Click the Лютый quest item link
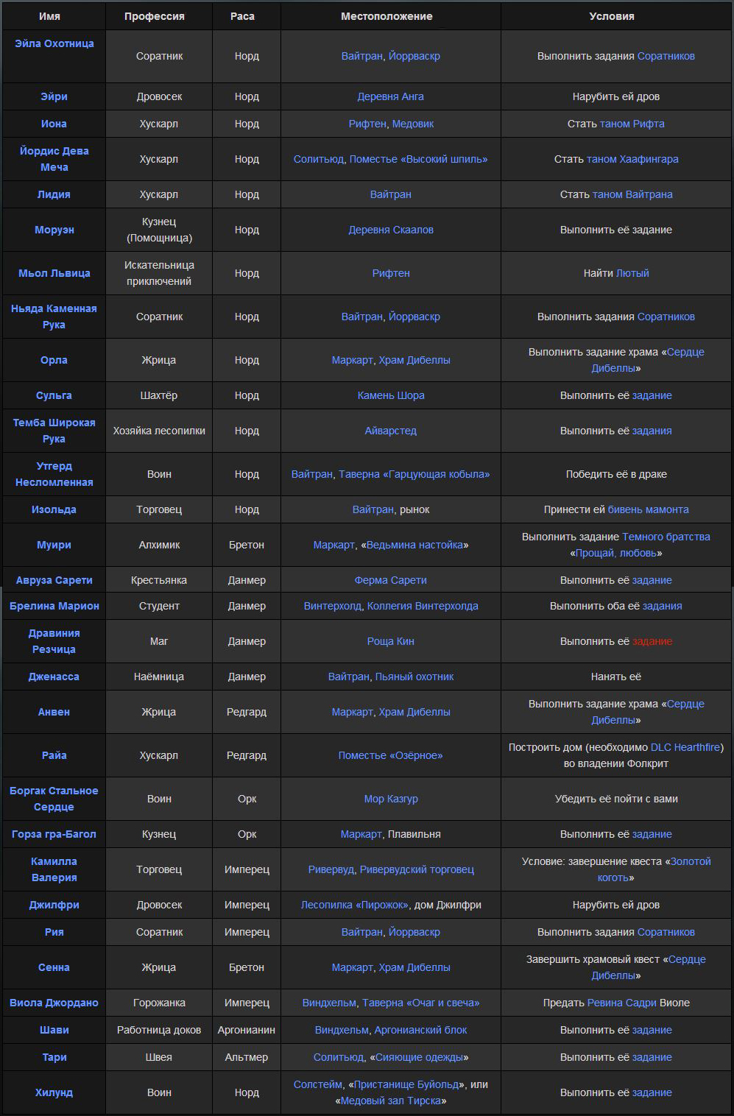Screen dimensions: 734x1116 pyautogui.click(x=632, y=273)
